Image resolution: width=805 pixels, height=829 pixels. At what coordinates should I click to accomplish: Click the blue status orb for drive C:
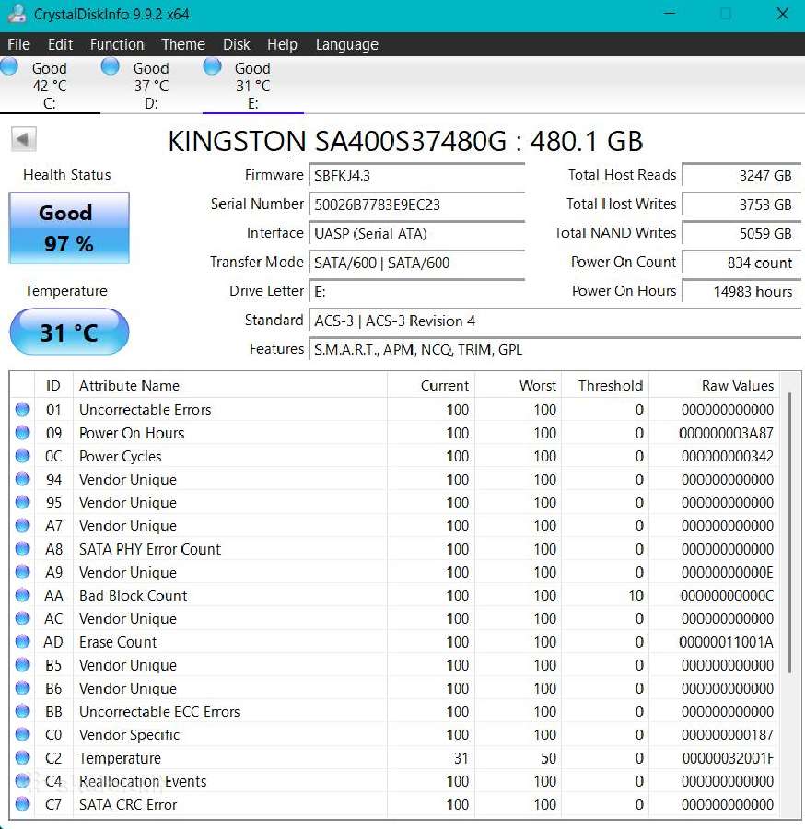9,66
